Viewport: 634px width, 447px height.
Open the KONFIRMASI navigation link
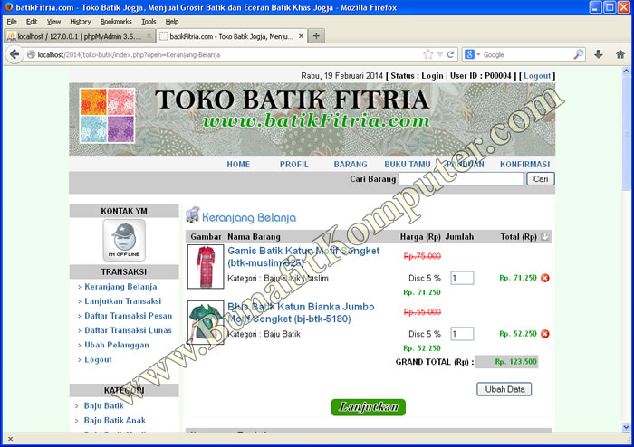[524, 165]
